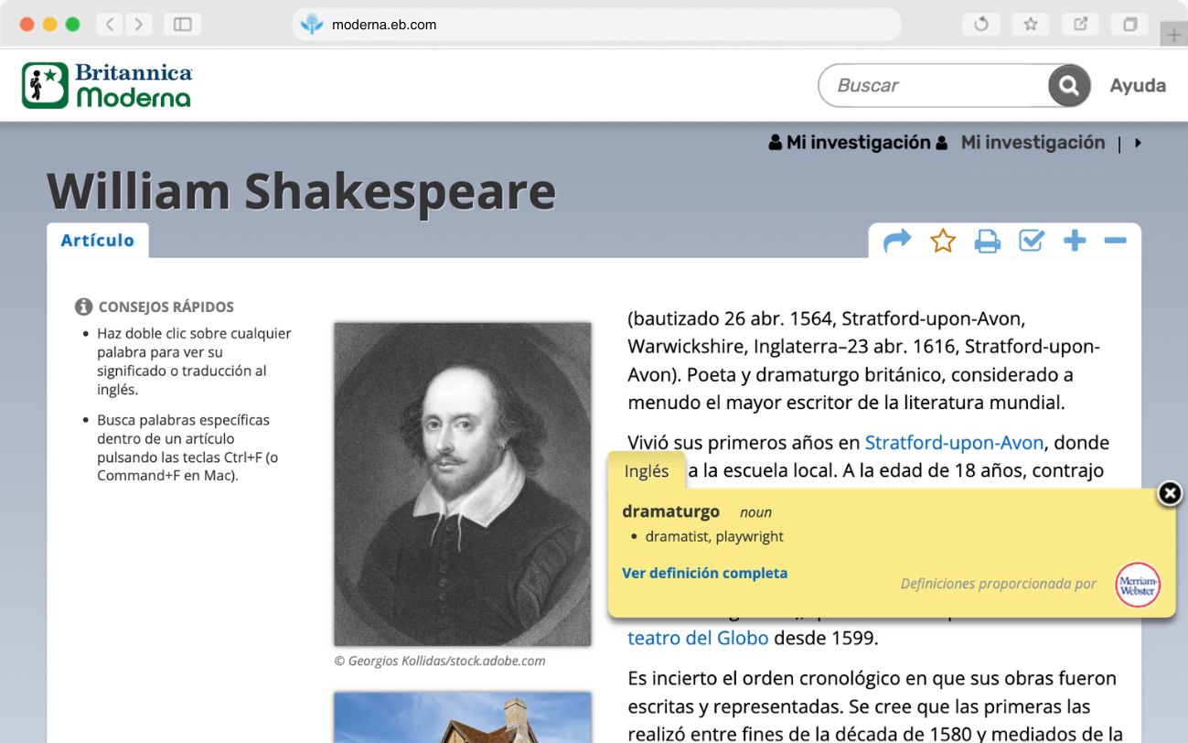Go back with browser back arrow
This screenshot has height=743, width=1188.
109,25
